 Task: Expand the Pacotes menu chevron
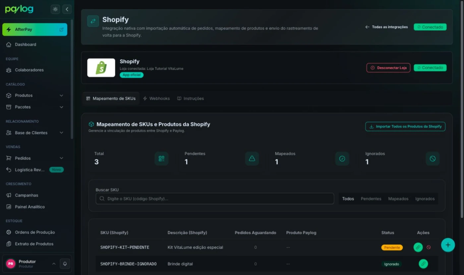coord(61,107)
